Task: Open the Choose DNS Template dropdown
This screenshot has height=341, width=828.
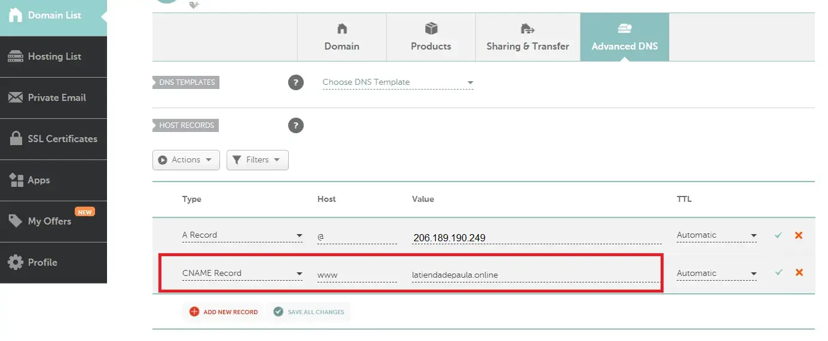Action: (398, 82)
